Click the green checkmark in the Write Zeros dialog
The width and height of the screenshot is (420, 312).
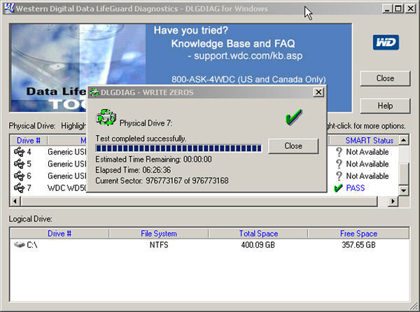point(294,117)
